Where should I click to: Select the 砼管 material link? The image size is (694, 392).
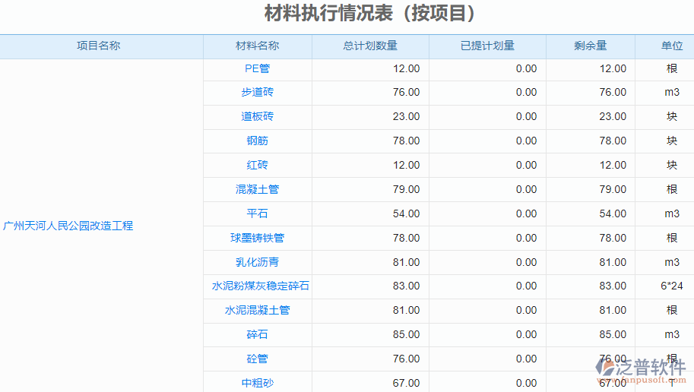pos(257,359)
